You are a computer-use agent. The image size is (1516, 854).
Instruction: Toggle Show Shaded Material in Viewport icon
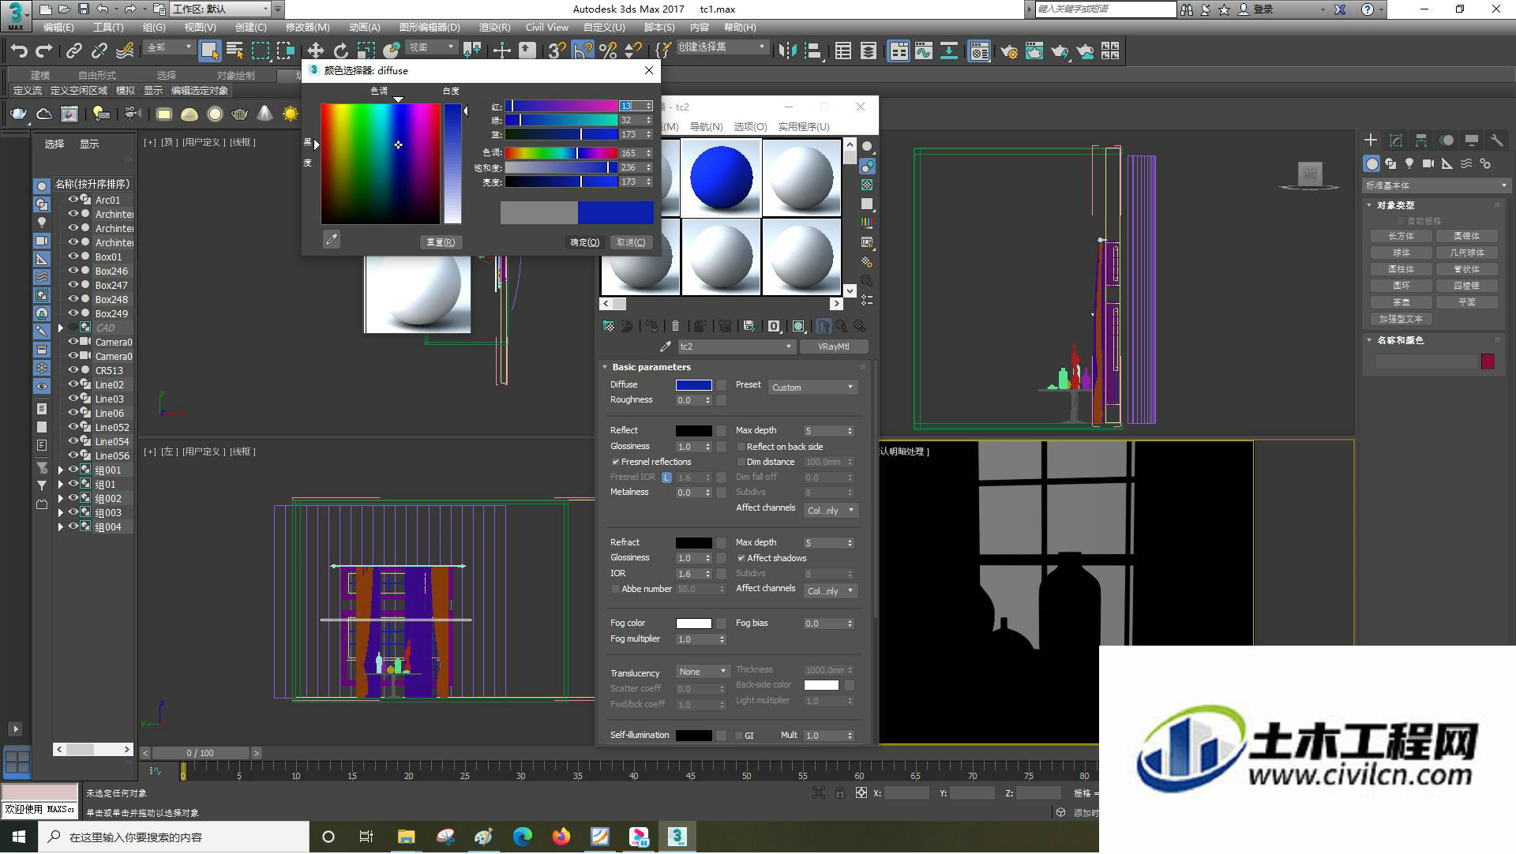pyautogui.click(x=798, y=326)
